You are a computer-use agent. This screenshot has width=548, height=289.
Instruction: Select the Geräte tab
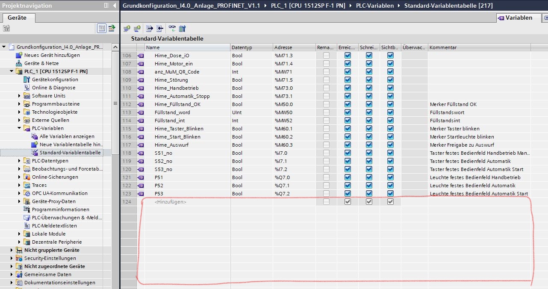[x=17, y=18]
